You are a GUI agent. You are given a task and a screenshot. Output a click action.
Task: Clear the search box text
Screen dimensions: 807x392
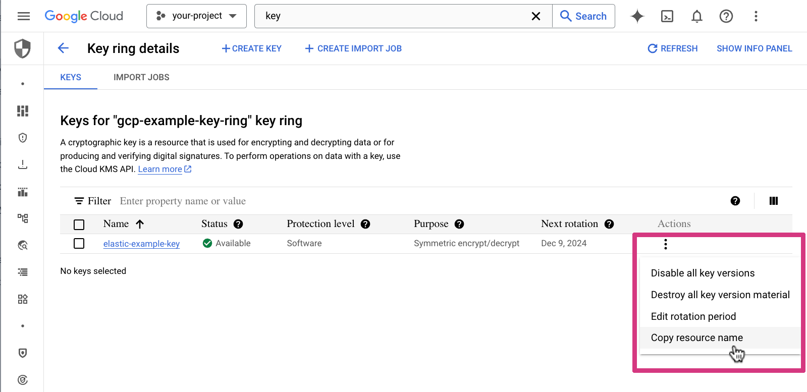coord(536,16)
